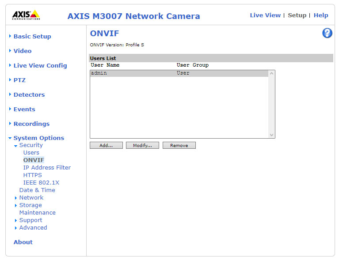Click the AXIS Communications logo
This screenshot has width=343, height=264.
[x=26, y=15]
